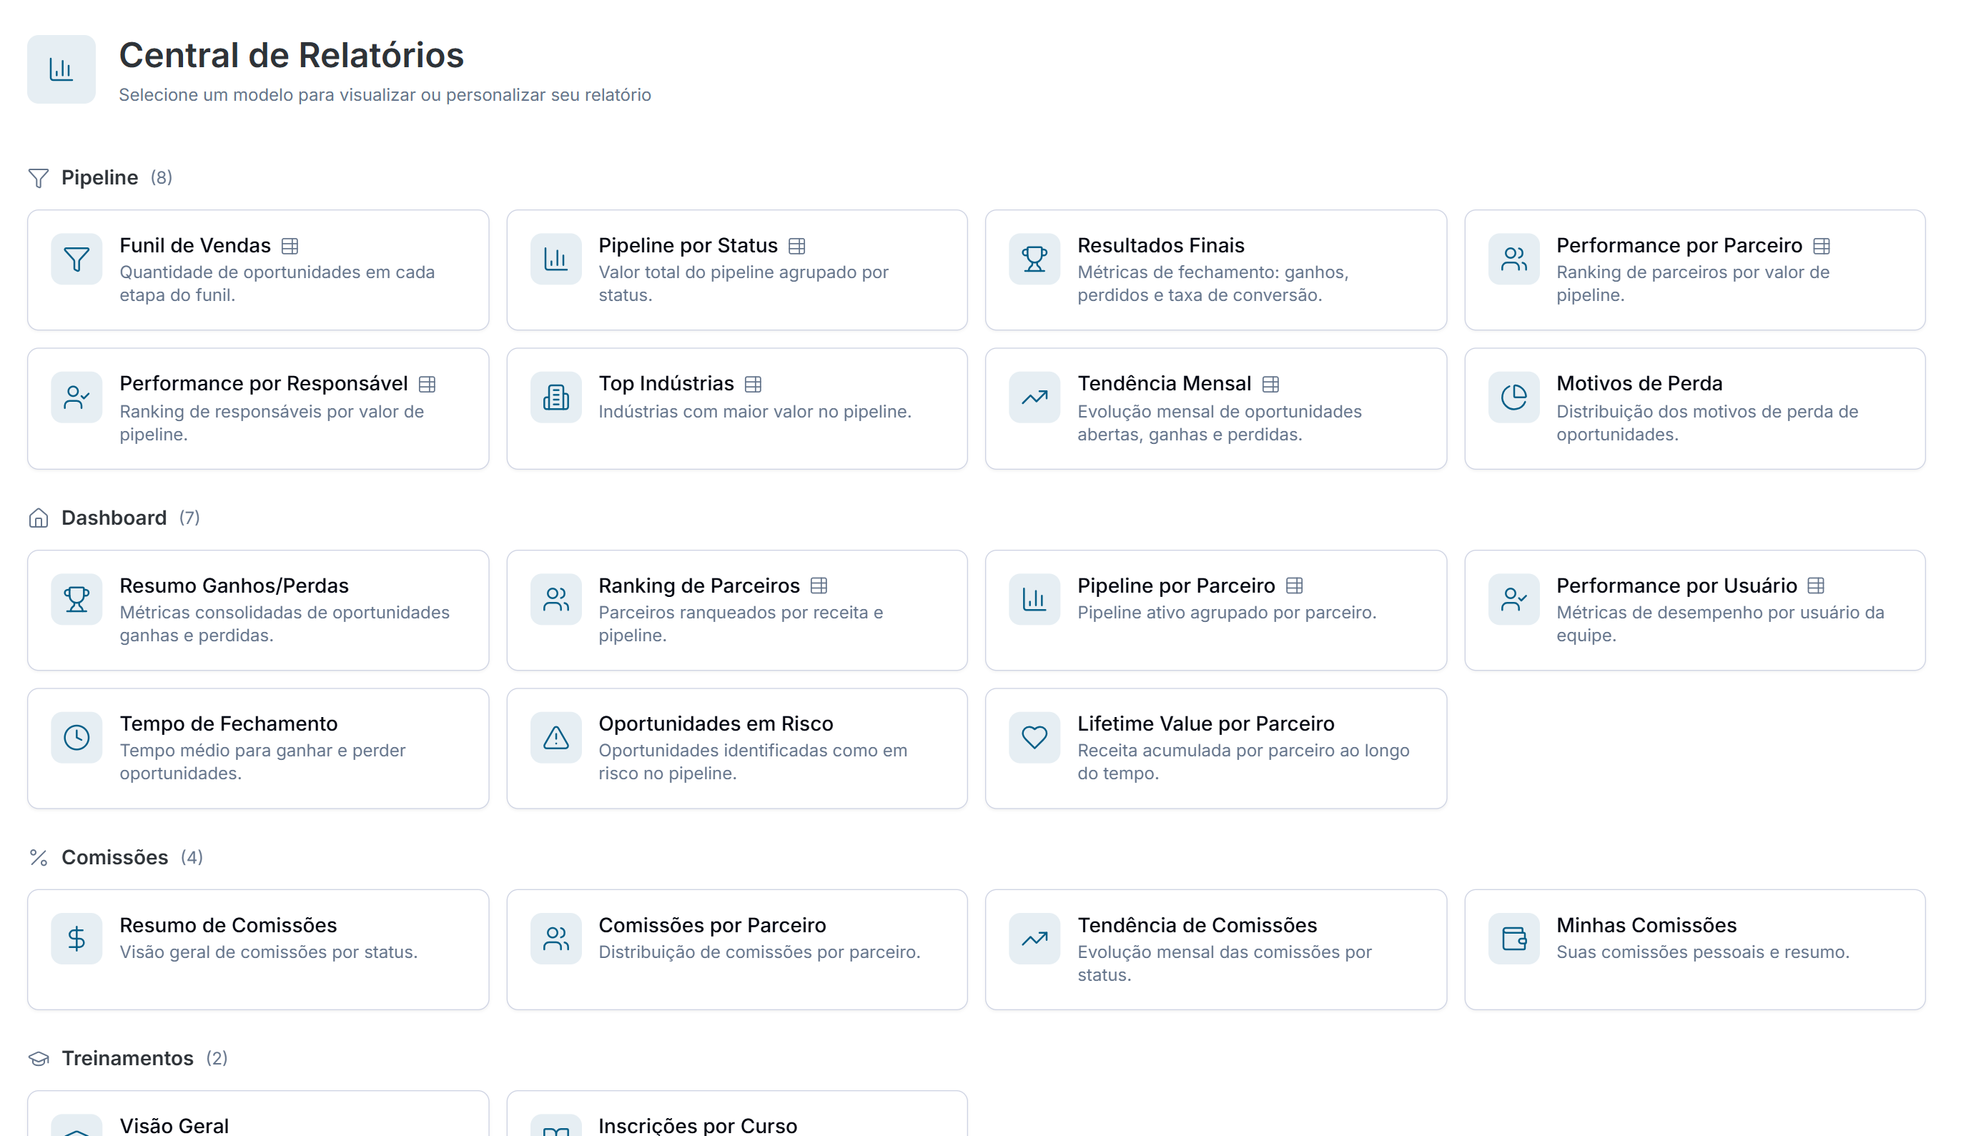Click the Comissões section heading
This screenshot has height=1136, width=1961.
pos(114,857)
